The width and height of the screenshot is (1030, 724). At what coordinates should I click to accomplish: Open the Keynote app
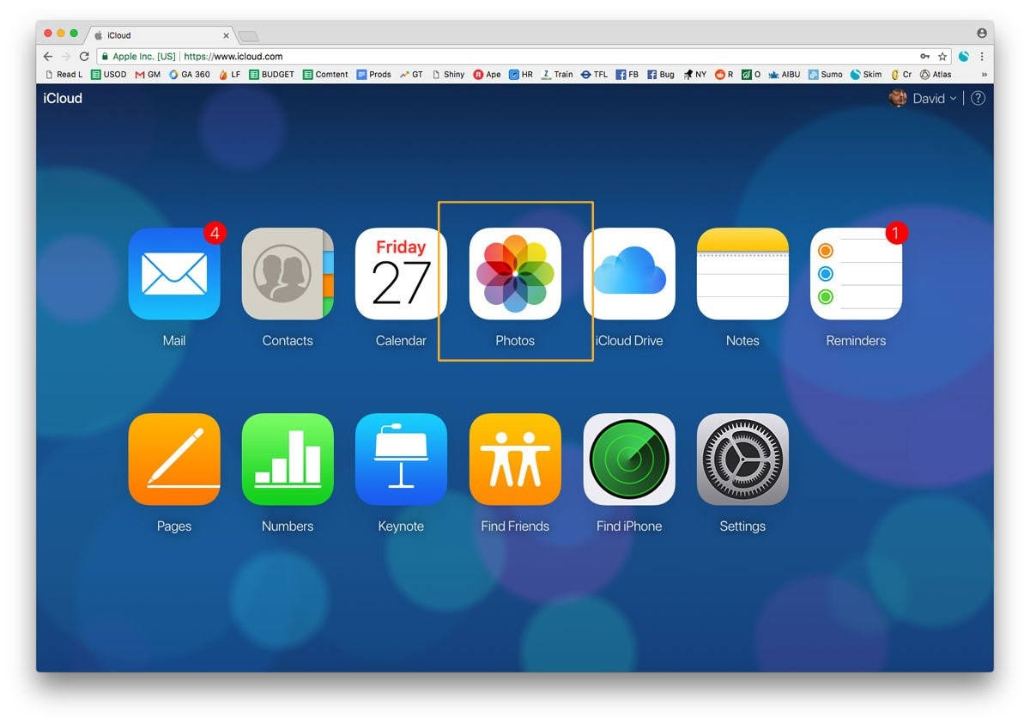(x=401, y=459)
